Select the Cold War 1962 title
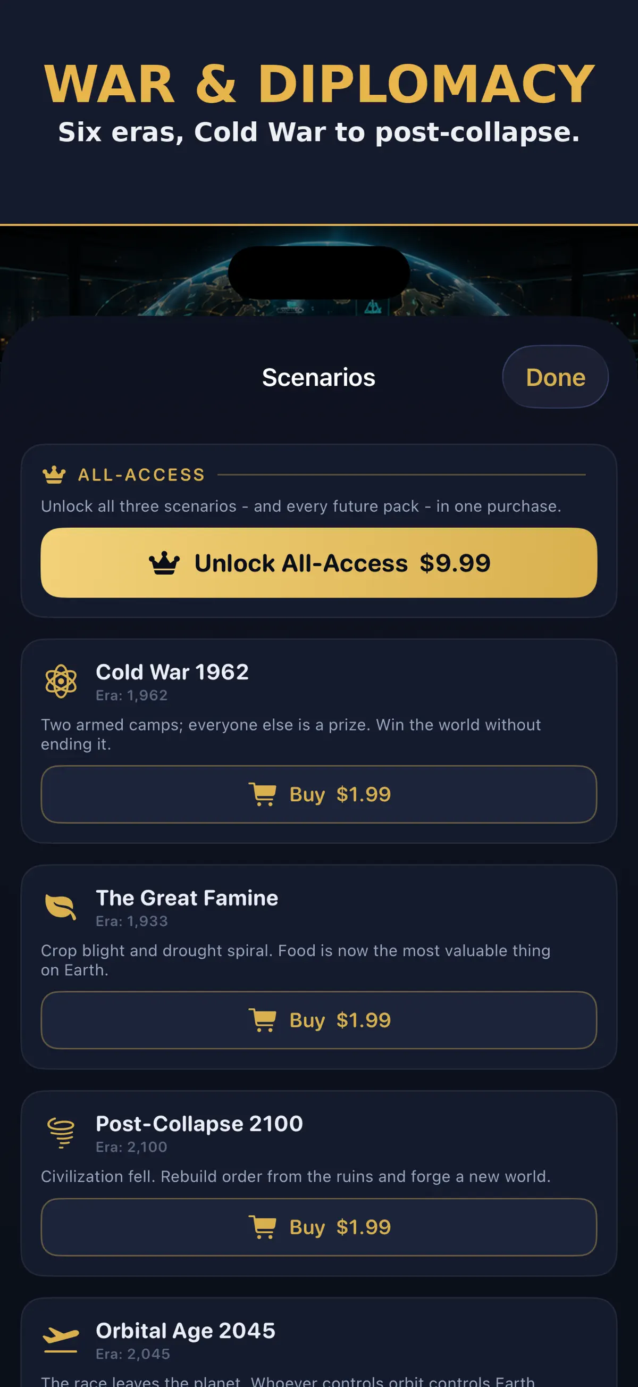 click(x=172, y=672)
